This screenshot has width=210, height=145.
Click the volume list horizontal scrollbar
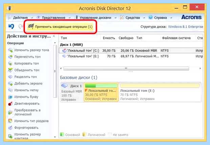(x=126, y=69)
